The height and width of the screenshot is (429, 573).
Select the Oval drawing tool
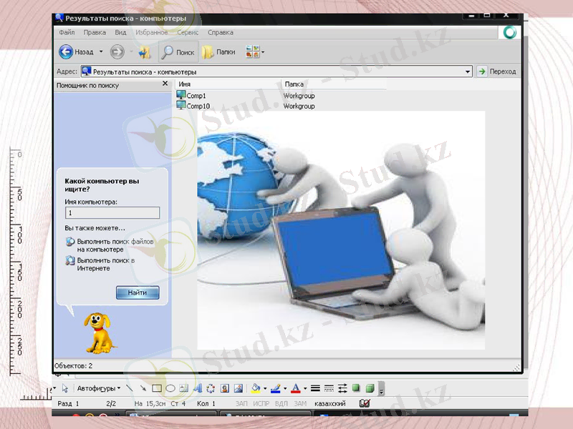tap(170, 388)
